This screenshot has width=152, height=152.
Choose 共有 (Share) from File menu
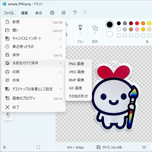coord(33,80)
